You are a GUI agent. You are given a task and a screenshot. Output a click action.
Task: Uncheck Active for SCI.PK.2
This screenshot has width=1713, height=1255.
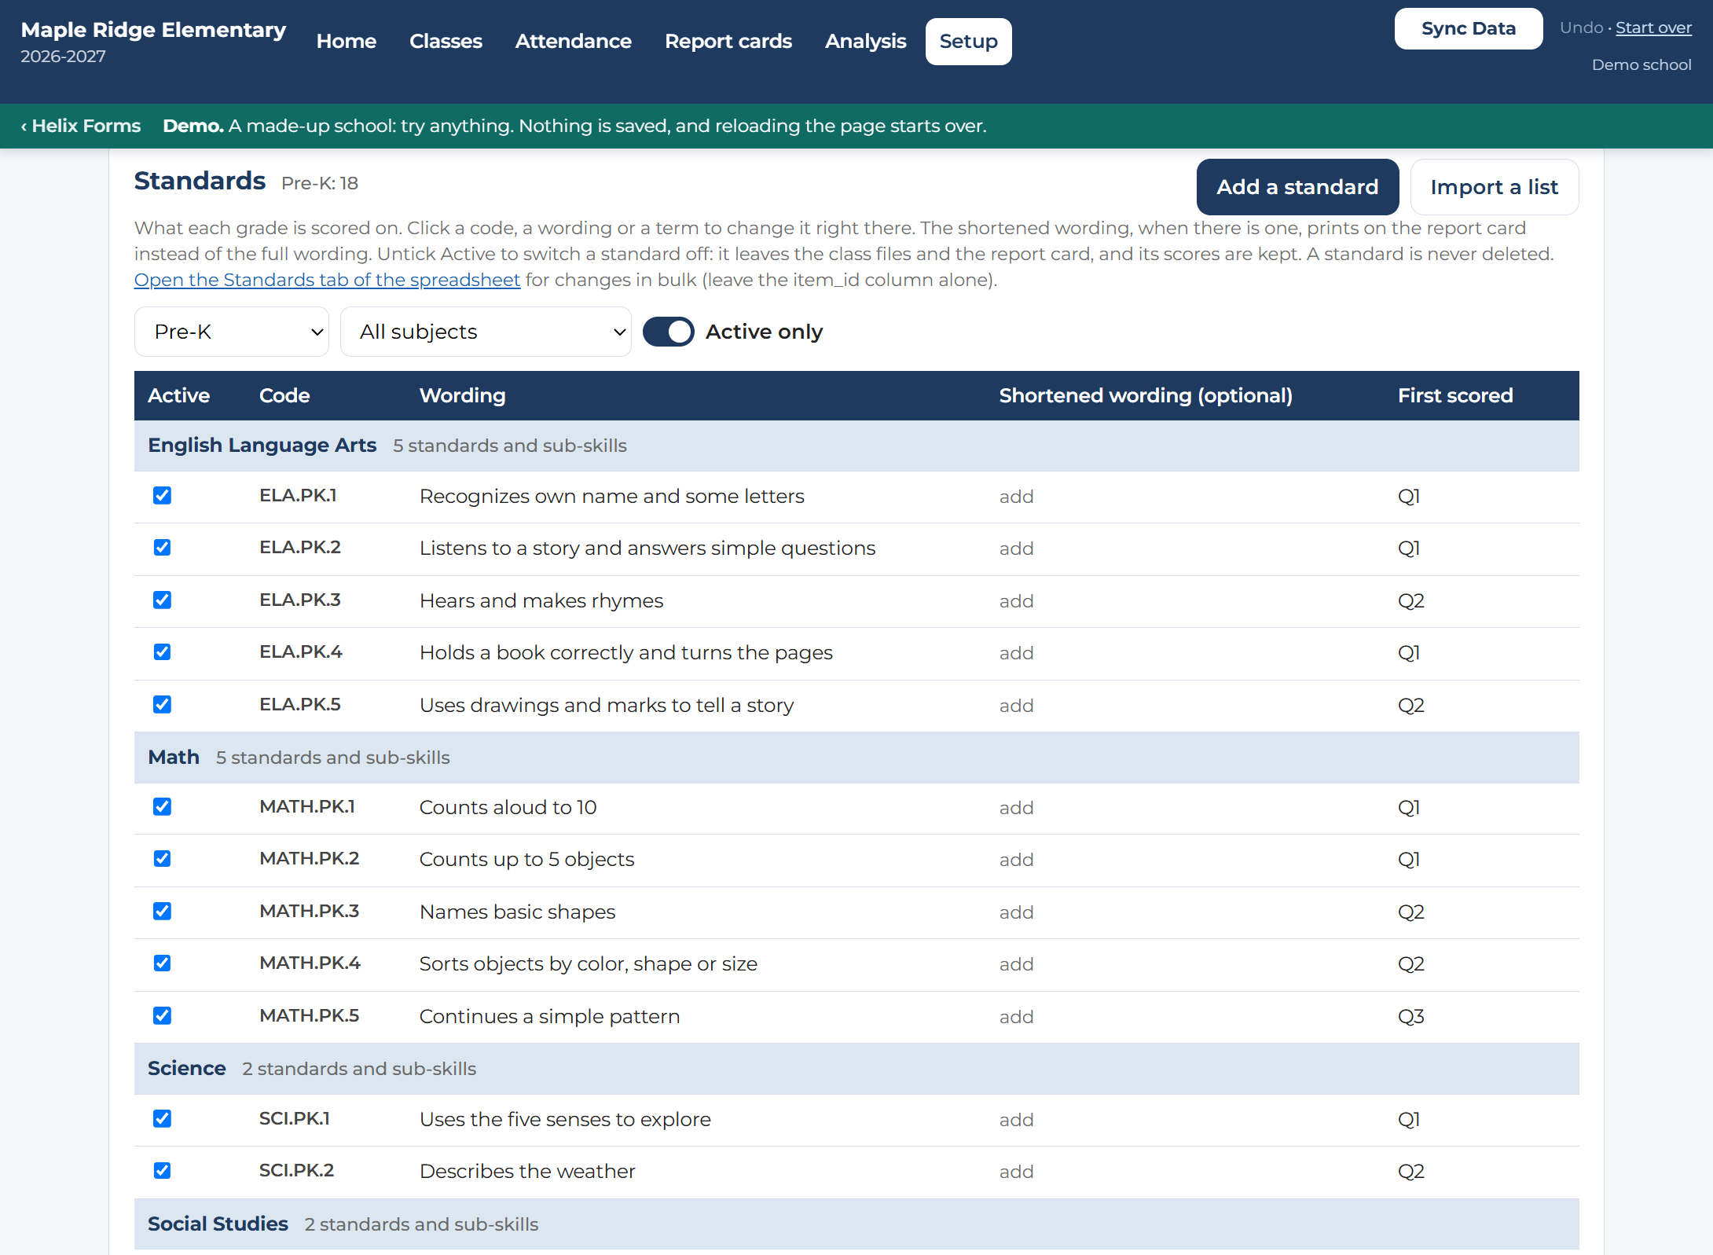point(162,1171)
